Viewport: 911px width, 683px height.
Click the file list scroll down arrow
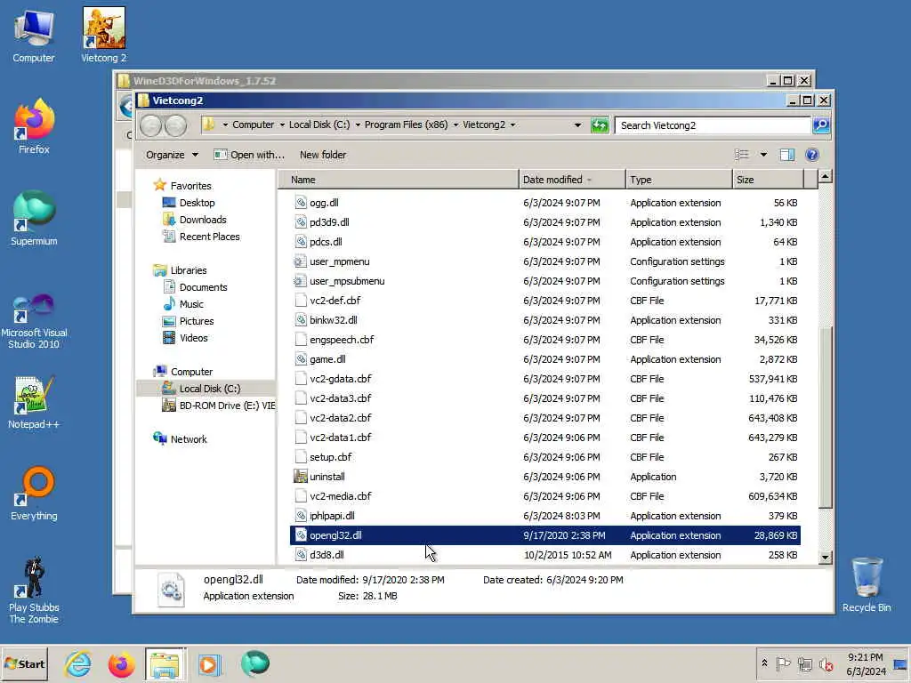825,558
